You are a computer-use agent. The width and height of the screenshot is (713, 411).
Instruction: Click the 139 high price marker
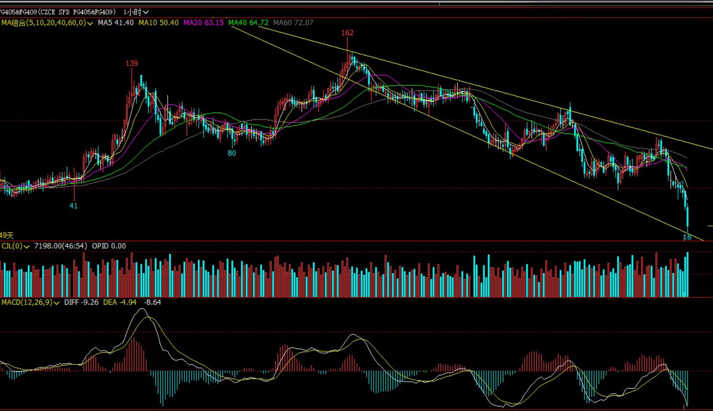point(132,63)
